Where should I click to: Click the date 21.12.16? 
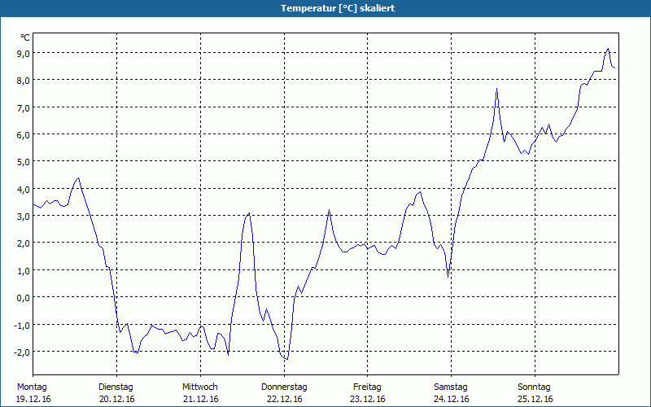[x=200, y=399]
